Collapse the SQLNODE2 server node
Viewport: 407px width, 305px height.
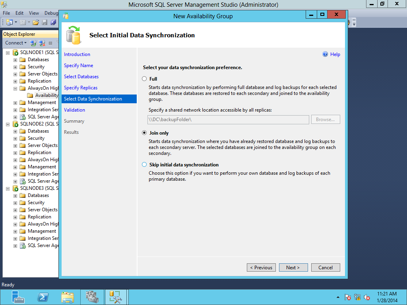(x=8, y=124)
